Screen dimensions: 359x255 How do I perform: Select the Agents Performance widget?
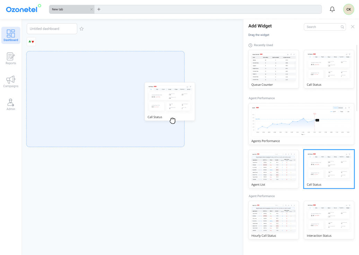coord(301,124)
